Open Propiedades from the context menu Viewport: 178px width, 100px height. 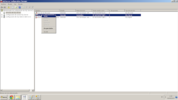pyautogui.click(x=49, y=28)
